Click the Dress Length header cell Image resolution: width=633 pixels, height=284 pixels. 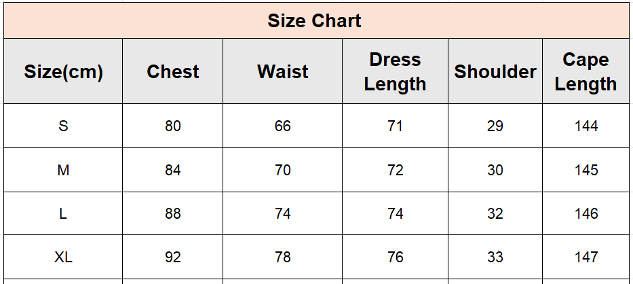click(x=396, y=71)
